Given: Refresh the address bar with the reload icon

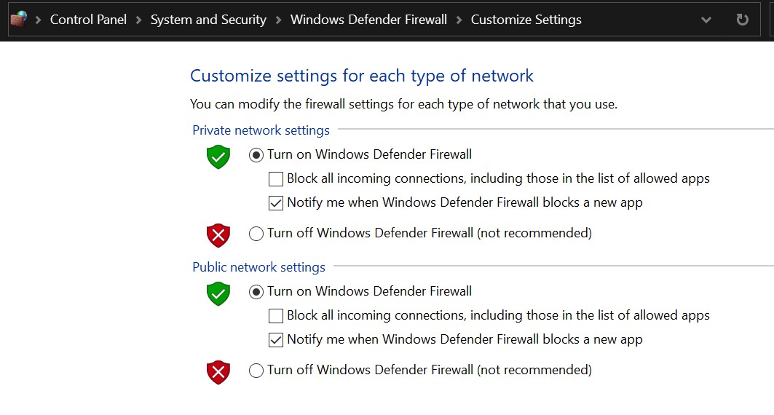Looking at the screenshot, I should [x=742, y=20].
